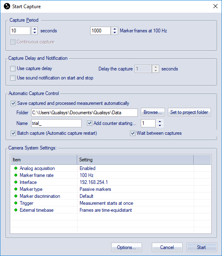Toggle Add counter starting checkbox

click(x=89, y=123)
